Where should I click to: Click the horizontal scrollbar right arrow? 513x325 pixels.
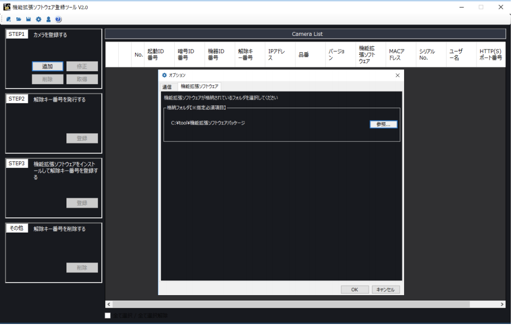pos(502,304)
